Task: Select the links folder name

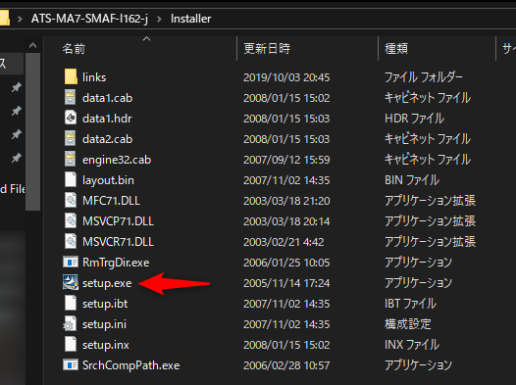Action: pyautogui.click(x=94, y=77)
